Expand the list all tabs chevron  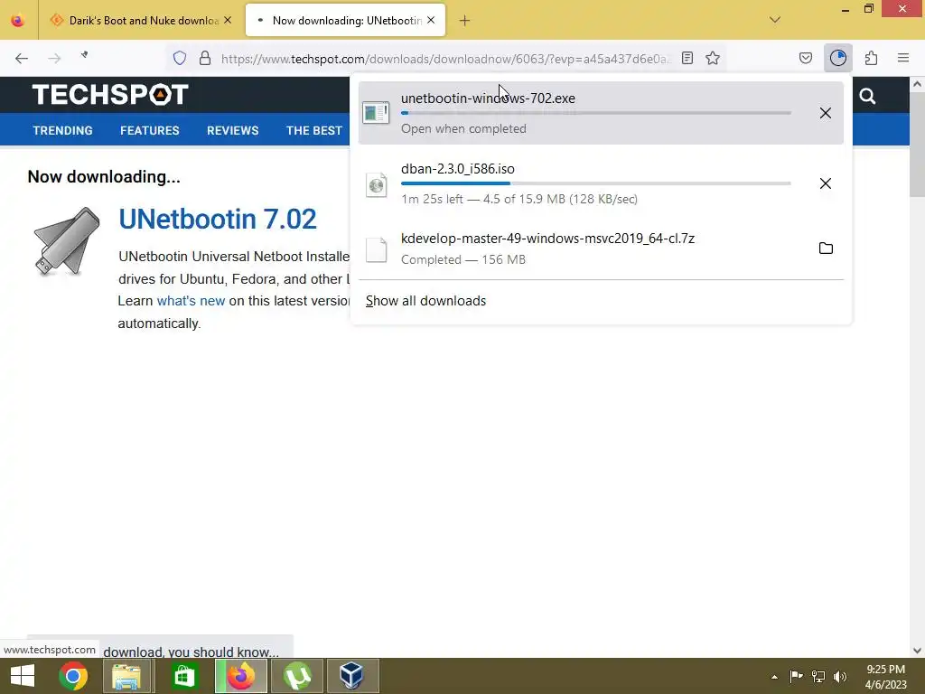point(775,20)
